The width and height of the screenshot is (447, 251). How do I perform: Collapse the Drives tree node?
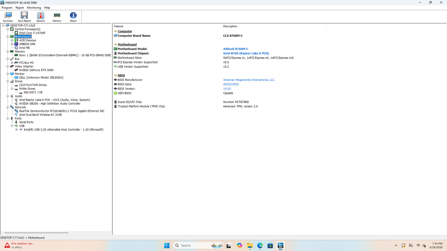tap(8, 81)
